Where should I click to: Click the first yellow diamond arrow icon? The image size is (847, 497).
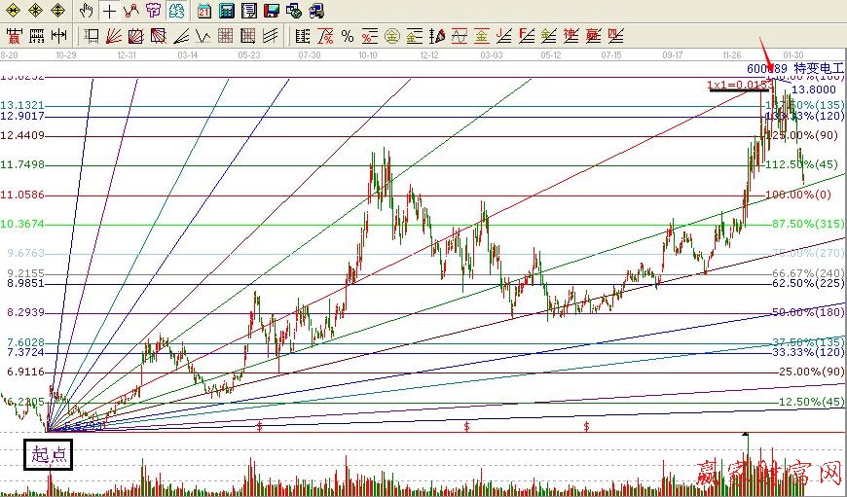coord(14,12)
